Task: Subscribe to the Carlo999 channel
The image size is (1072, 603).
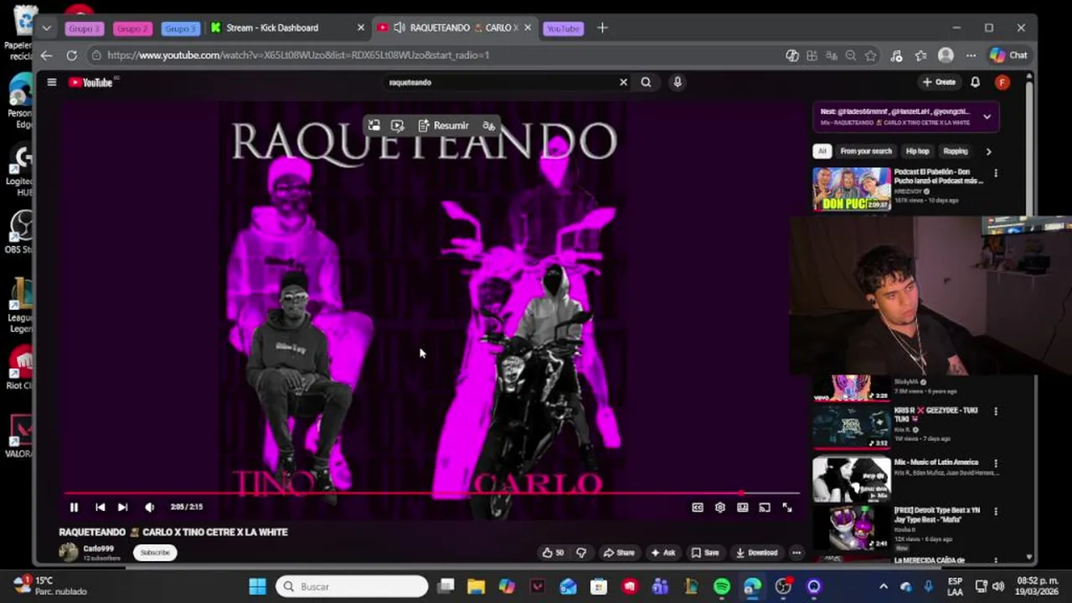Action: click(x=155, y=553)
